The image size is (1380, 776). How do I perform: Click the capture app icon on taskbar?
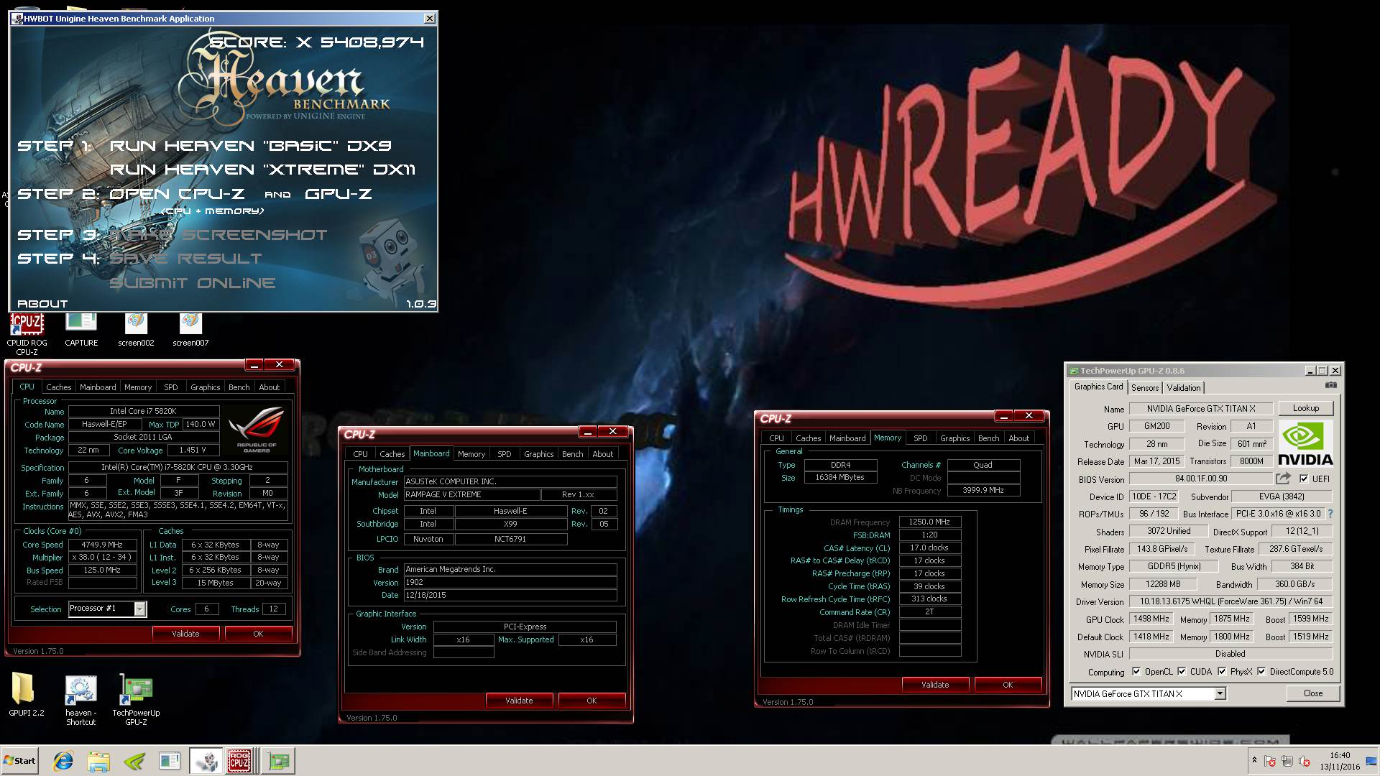(x=170, y=761)
